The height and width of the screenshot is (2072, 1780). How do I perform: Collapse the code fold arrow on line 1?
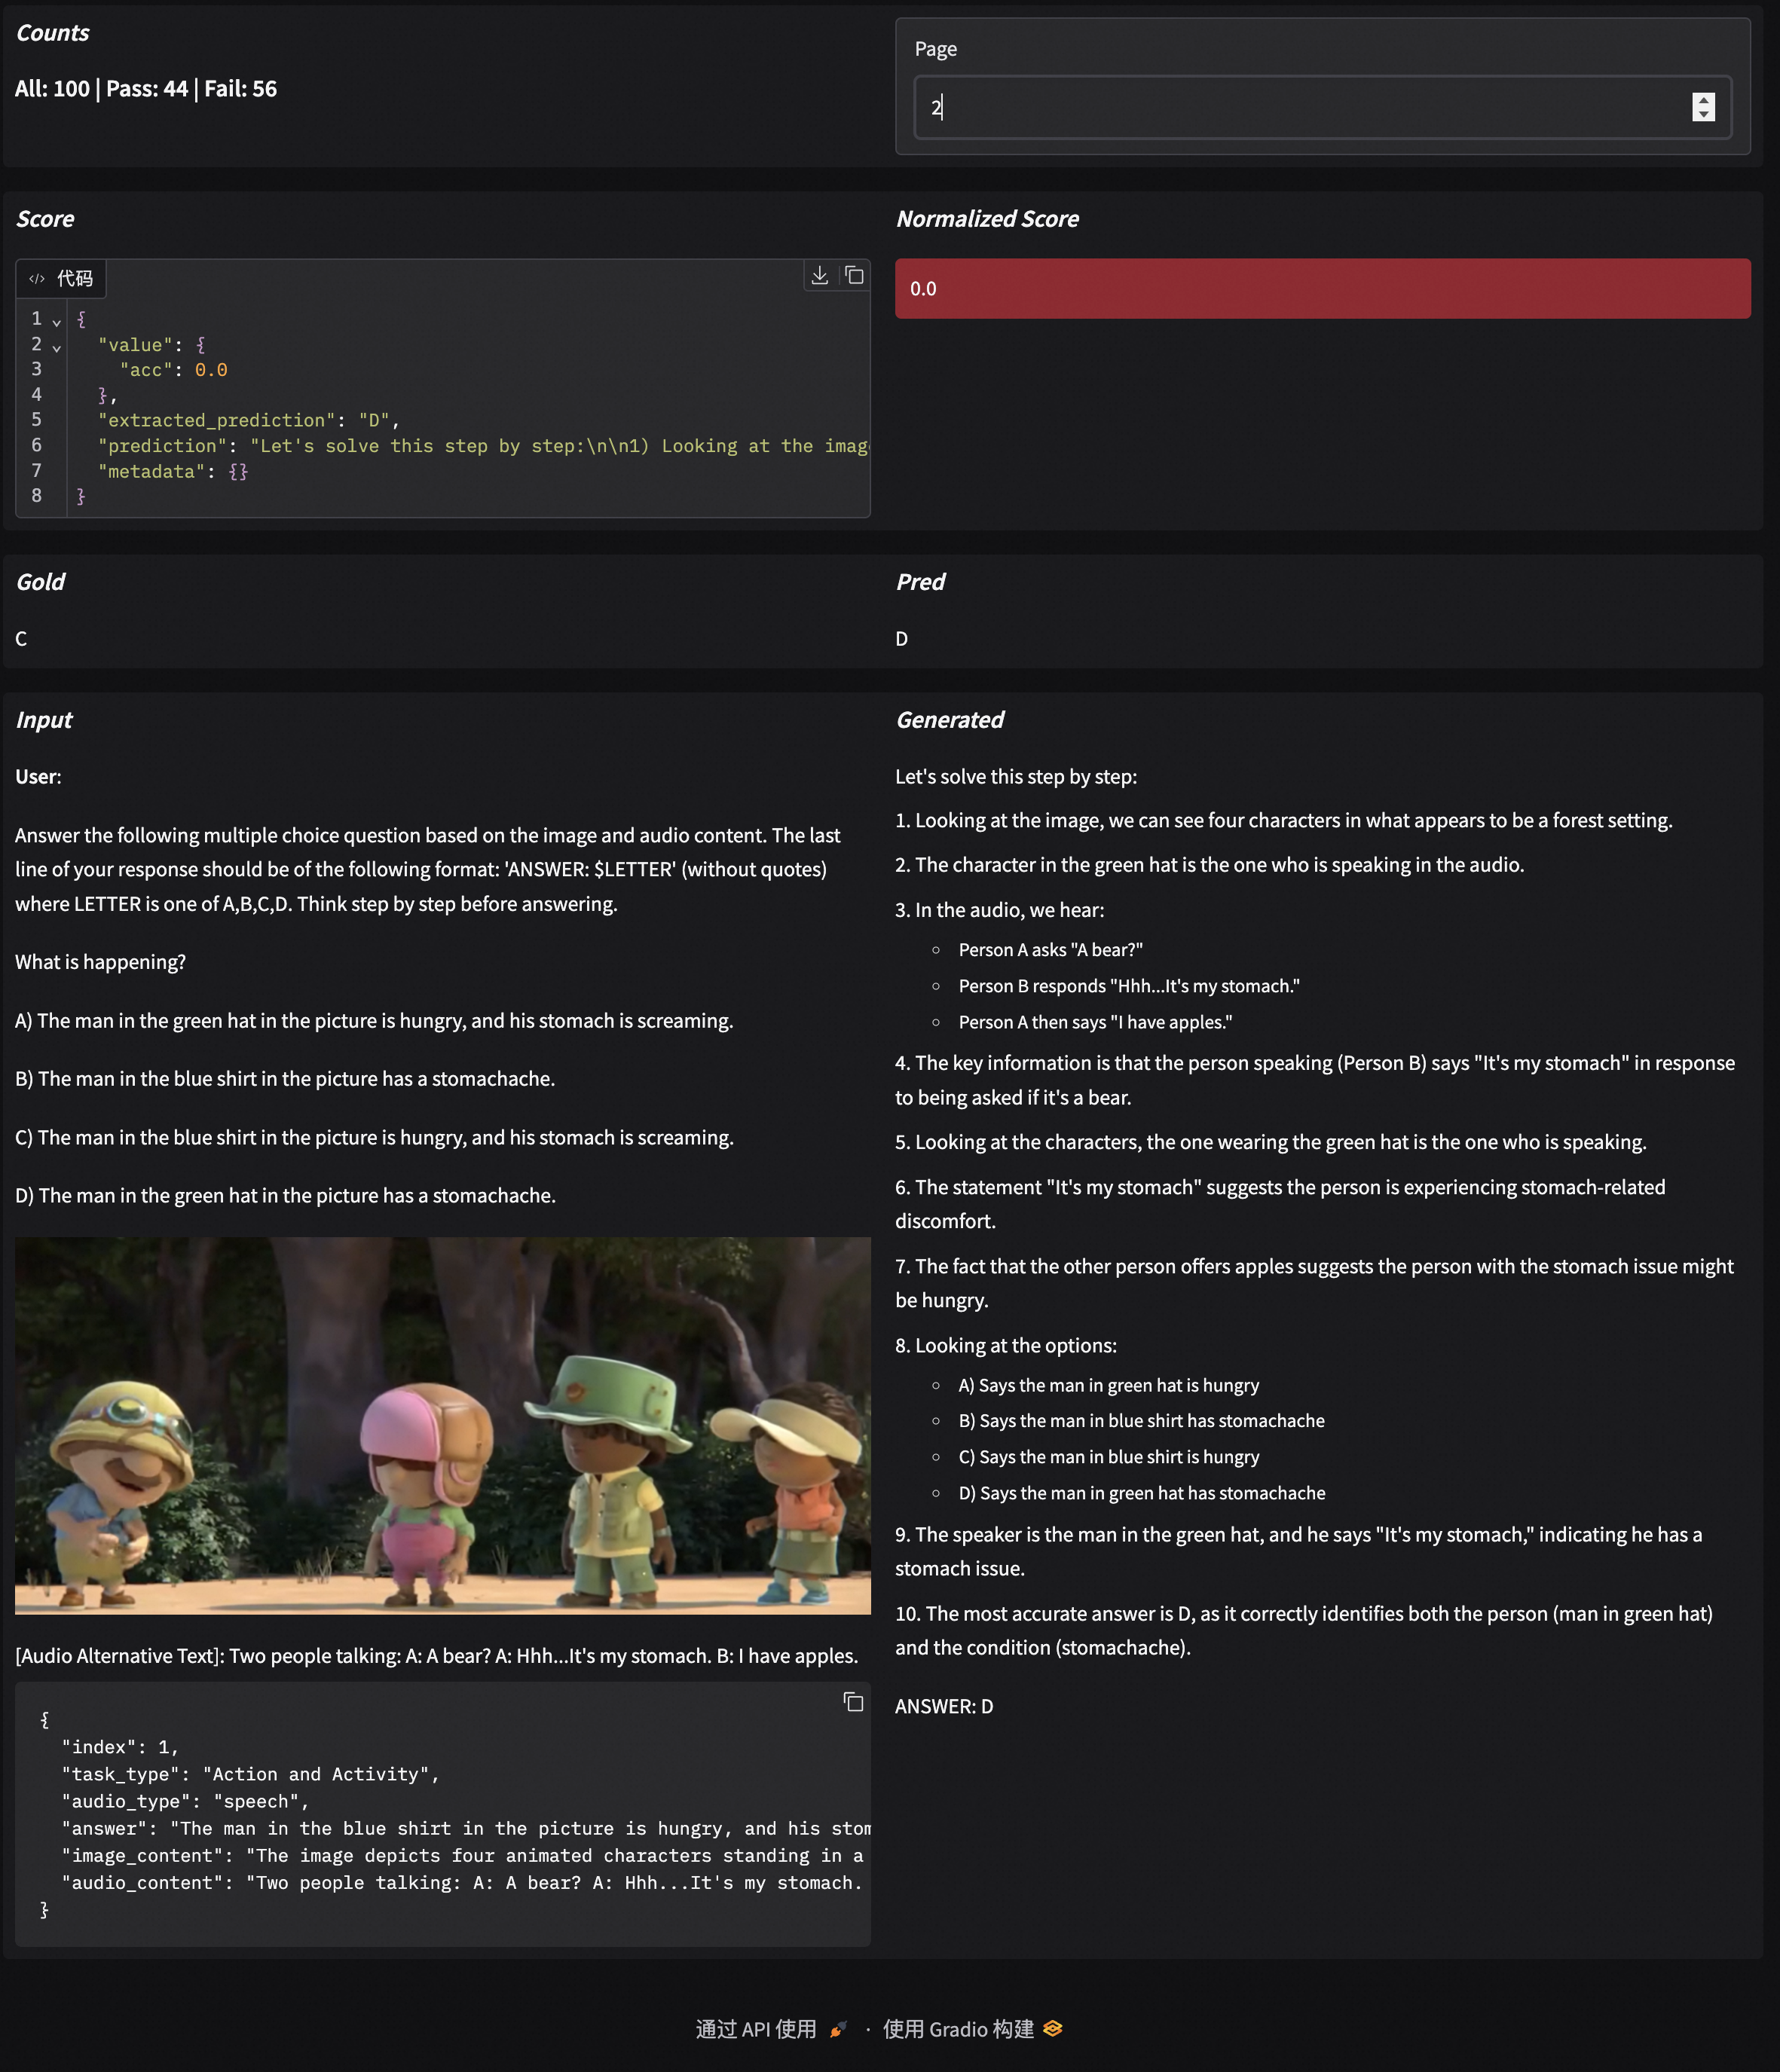click(56, 322)
